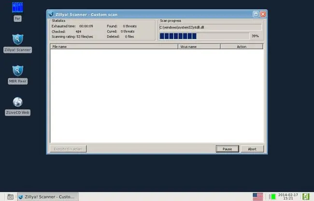The width and height of the screenshot is (314, 201).
Task: Click the logout exit icon in tray
Action: (x=306, y=197)
